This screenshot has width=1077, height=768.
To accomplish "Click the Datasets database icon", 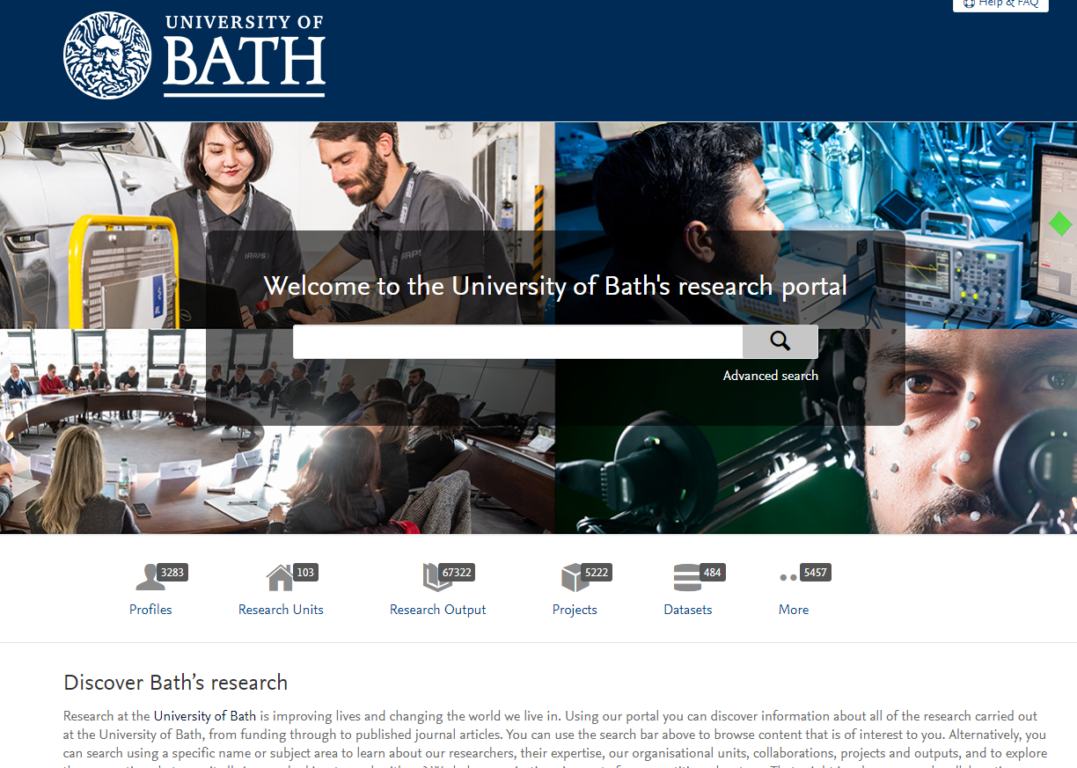I will coord(687,577).
